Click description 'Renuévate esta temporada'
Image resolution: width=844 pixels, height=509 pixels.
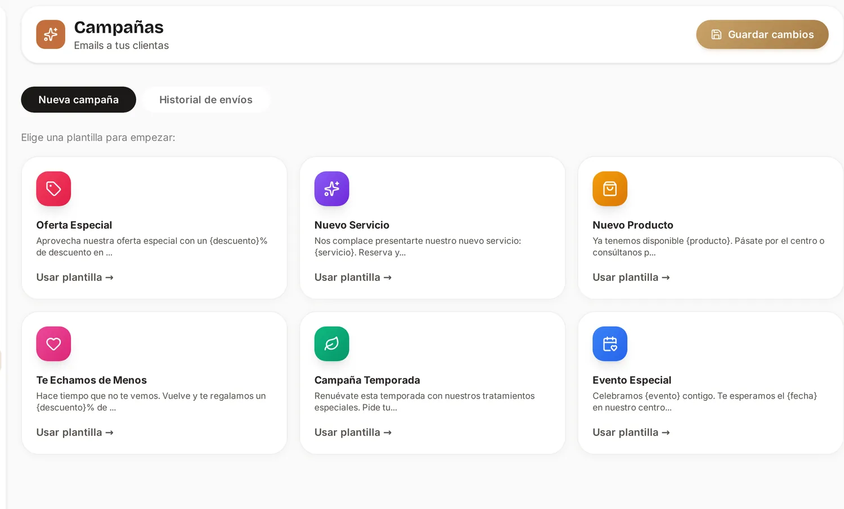point(424,401)
